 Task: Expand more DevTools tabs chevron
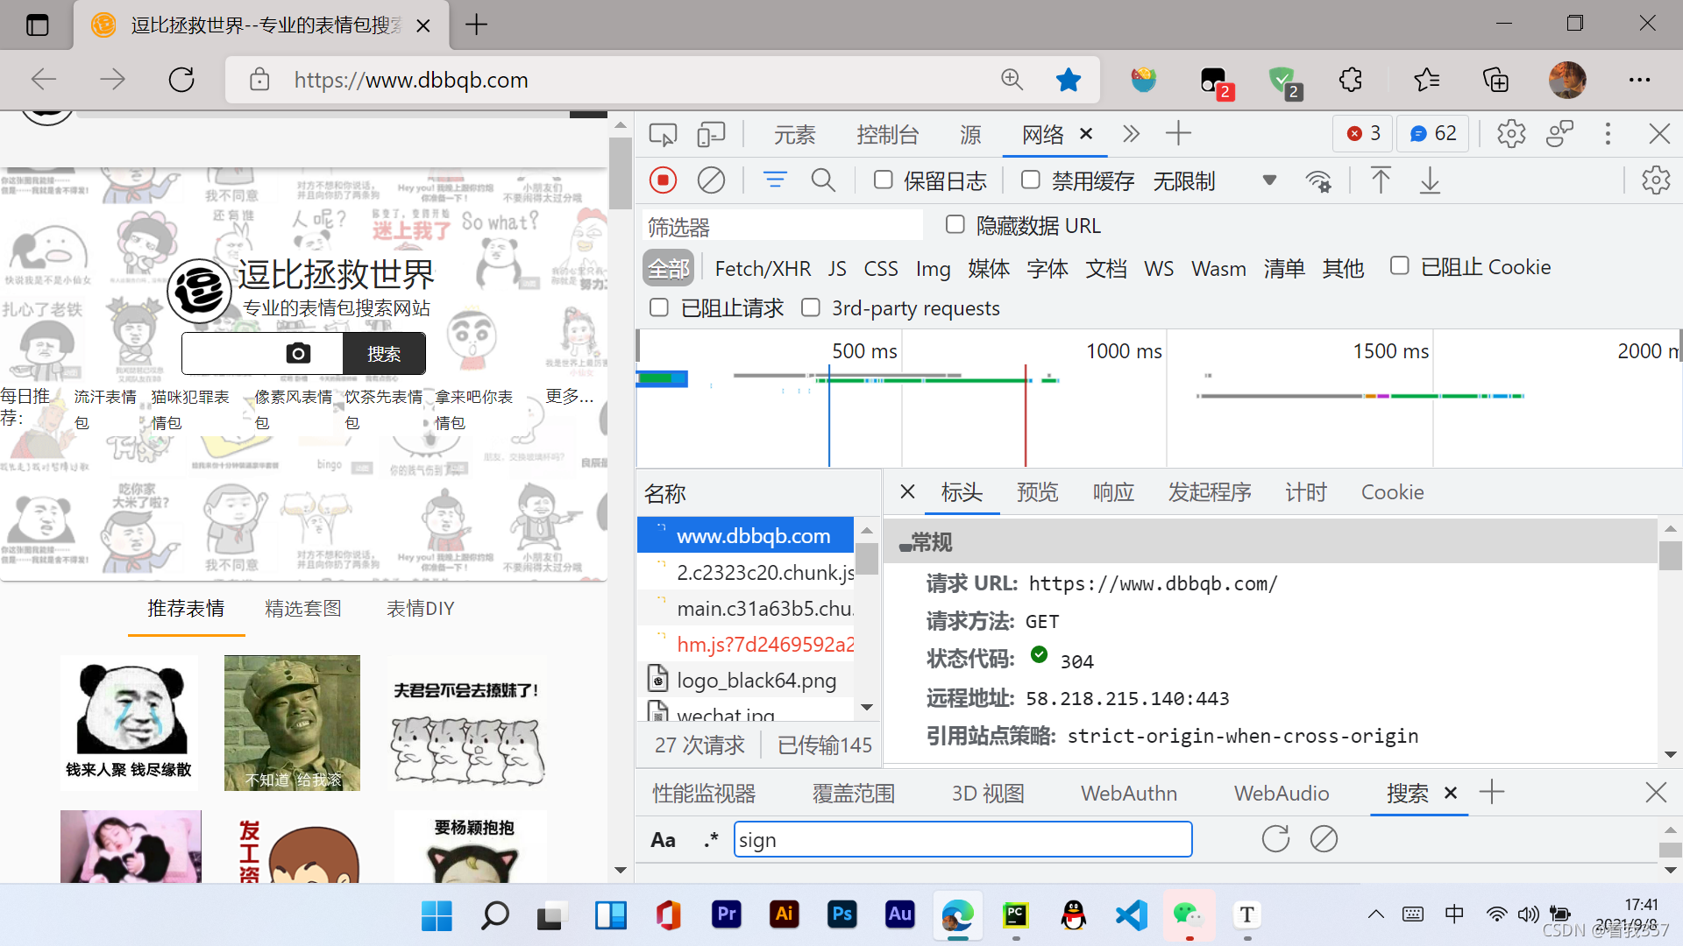1131,134
